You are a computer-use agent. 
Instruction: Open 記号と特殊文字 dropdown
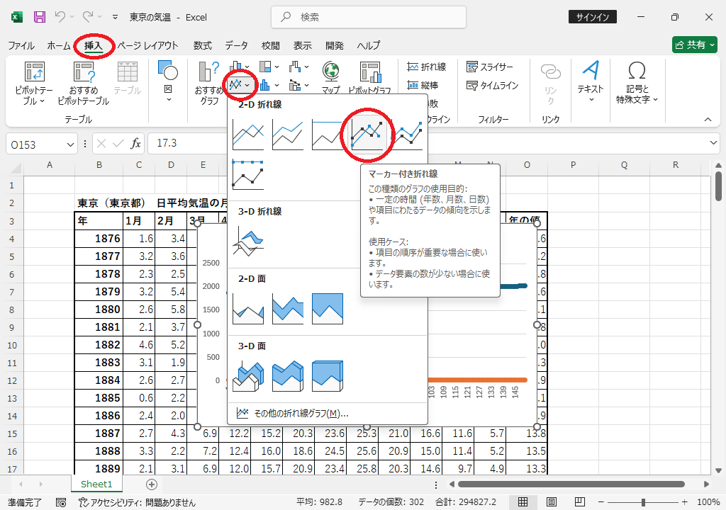[x=637, y=82]
